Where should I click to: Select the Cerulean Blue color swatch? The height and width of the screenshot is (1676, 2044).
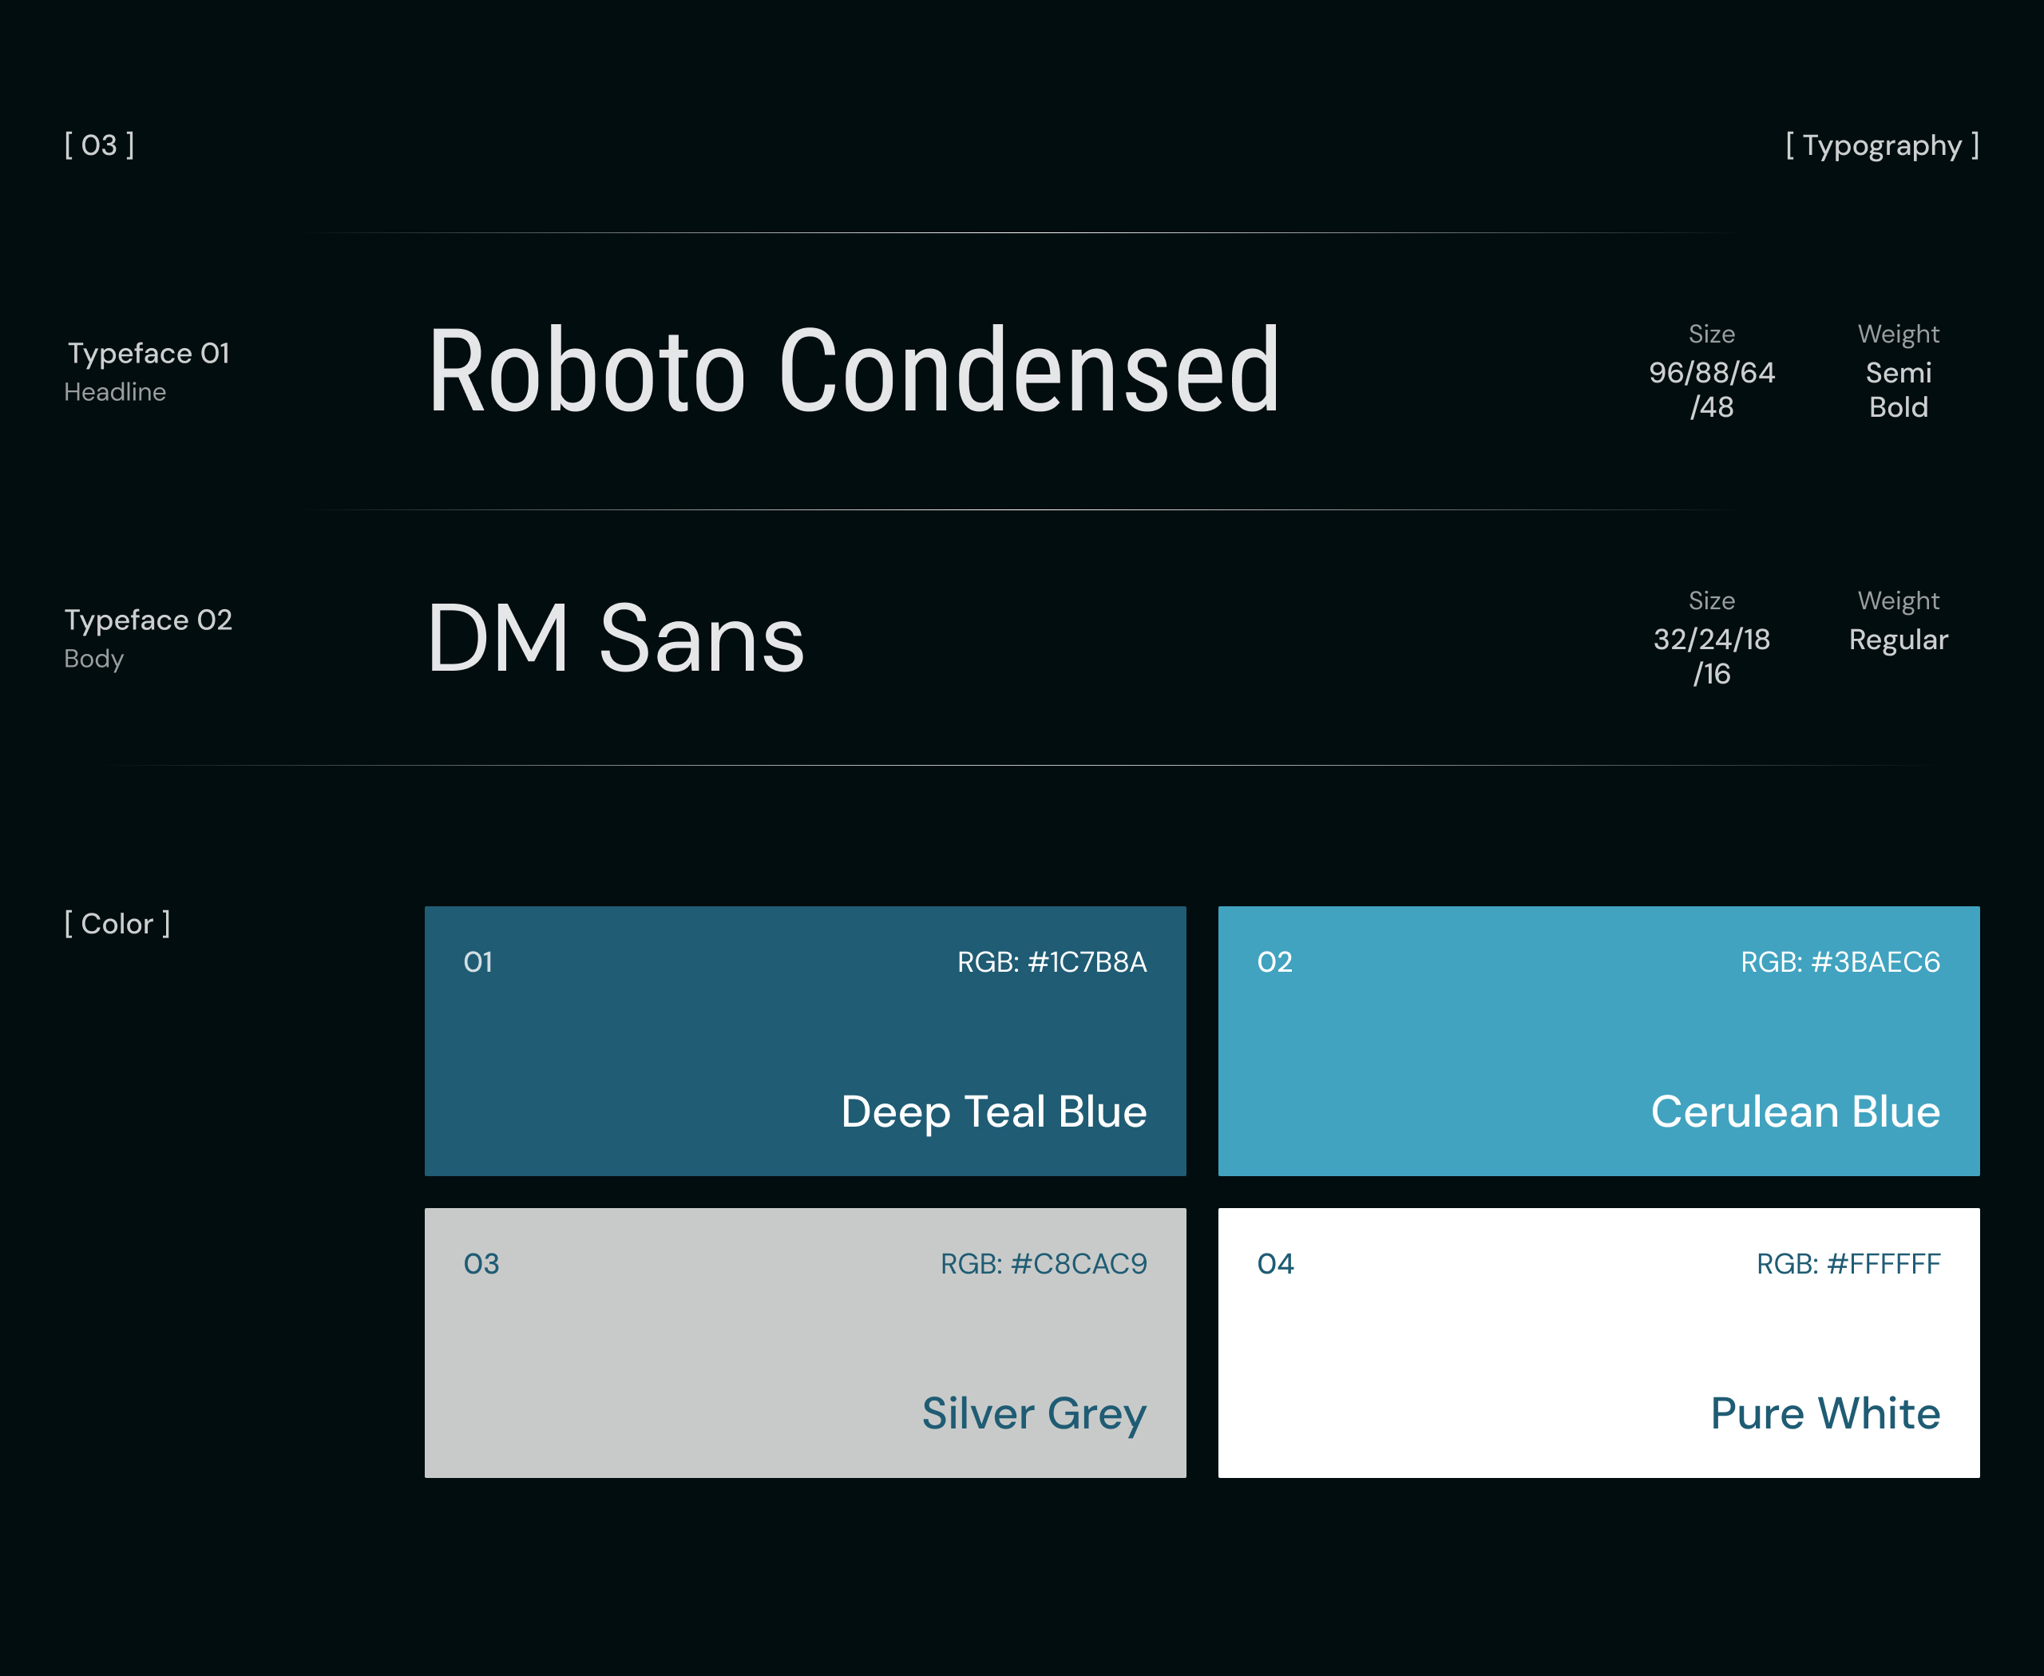tap(1599, 1040)
